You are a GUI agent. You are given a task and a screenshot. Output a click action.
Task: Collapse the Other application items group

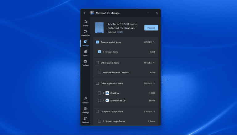click(154, 83)
